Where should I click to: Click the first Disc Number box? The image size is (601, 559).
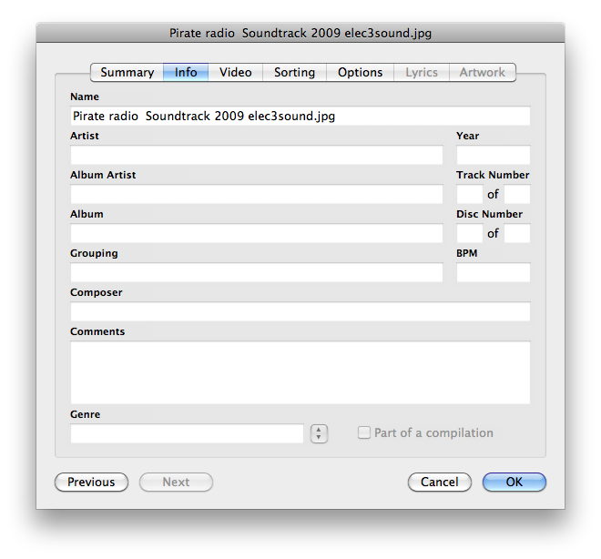(470, 233)
